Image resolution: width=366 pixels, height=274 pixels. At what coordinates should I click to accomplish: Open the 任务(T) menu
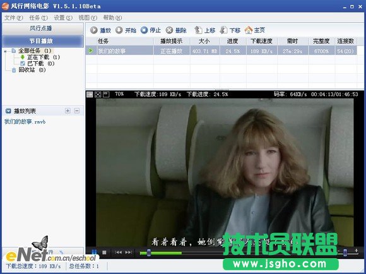click(x=38, y=18)
